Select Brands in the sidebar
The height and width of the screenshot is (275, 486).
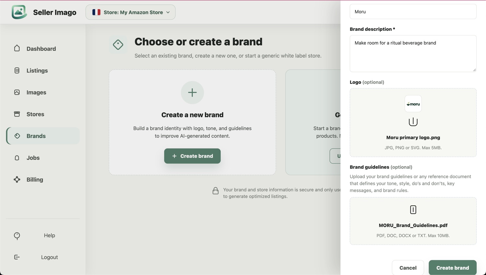[x=43, y=136]
